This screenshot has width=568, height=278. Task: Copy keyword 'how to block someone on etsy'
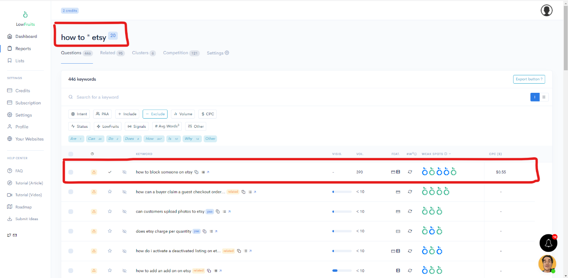[x=197, y=172]
